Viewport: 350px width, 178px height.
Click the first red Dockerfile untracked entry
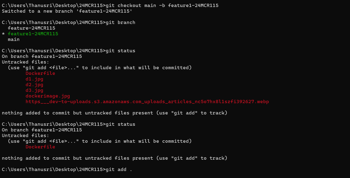pyautogui.click(x=40, y=73)
